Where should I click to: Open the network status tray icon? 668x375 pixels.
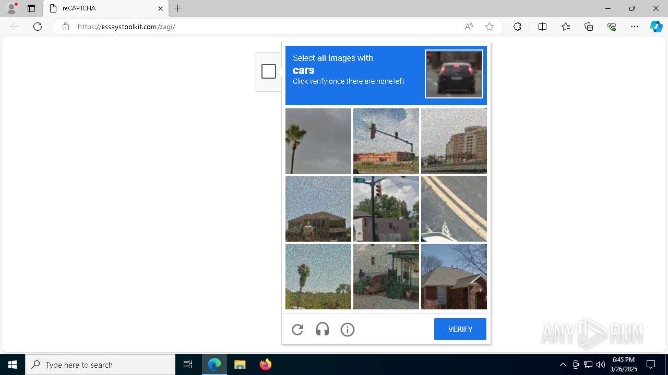(x=588, y=365)
